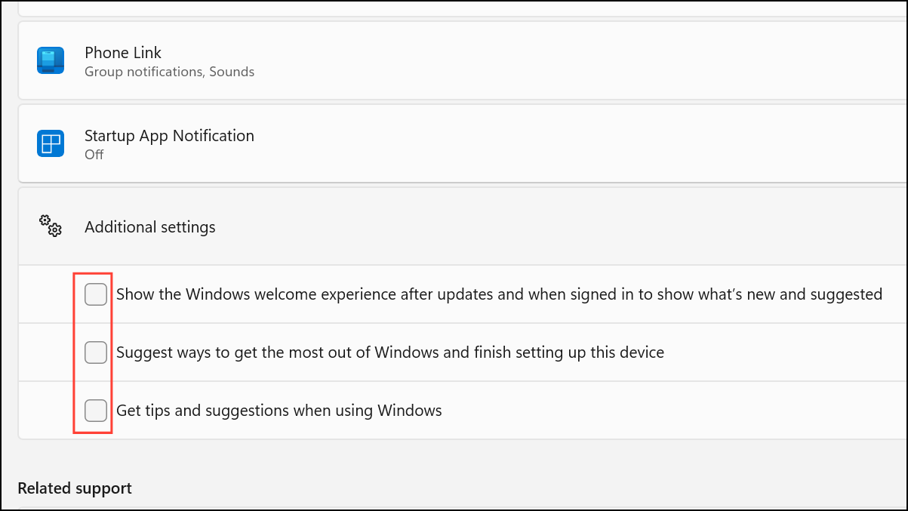
Task: Check the "Suggest ways" setup checkbox
Action: coord(96,352)
